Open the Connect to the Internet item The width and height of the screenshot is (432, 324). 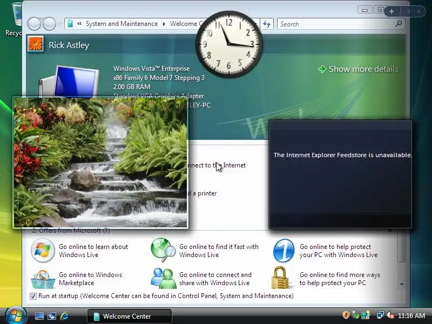coord(217,165)
